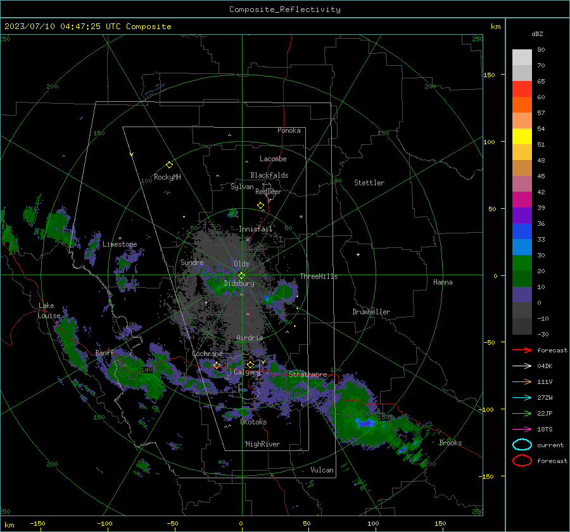Click the HighRiver label
The width and height of the screenshot is (570, 532).
[x=263, y=444]
